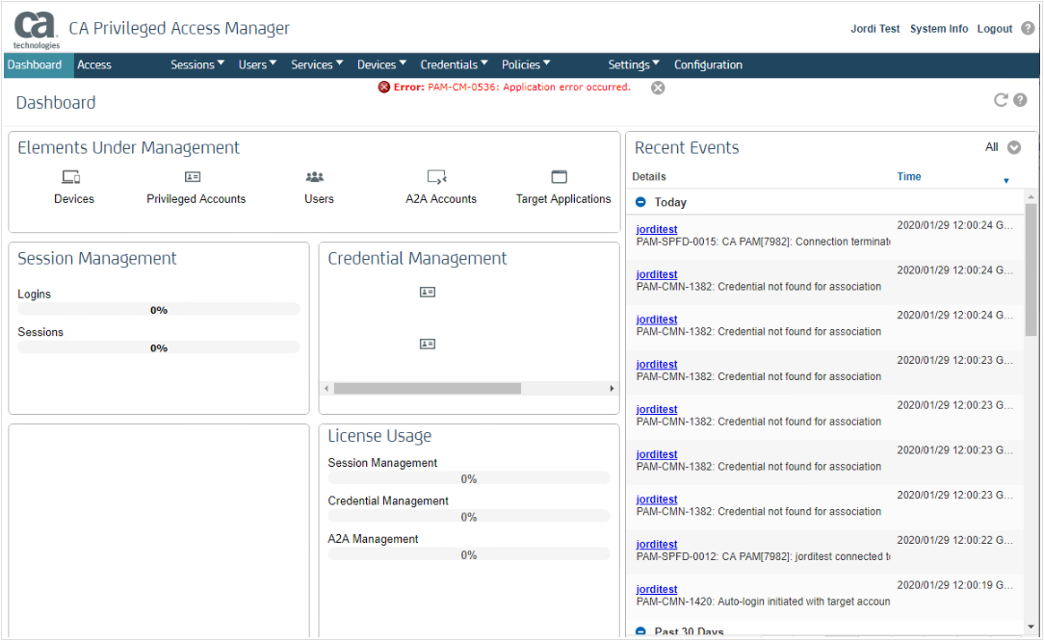1044x641 pixels.
Task: Go to the Access tab
Action: (x=94, y=65)
